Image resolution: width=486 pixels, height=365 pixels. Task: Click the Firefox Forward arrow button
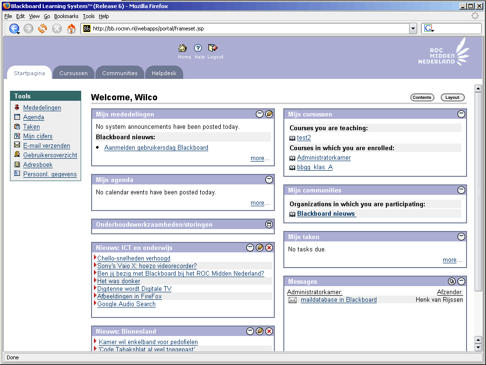[x=28, y=29]
